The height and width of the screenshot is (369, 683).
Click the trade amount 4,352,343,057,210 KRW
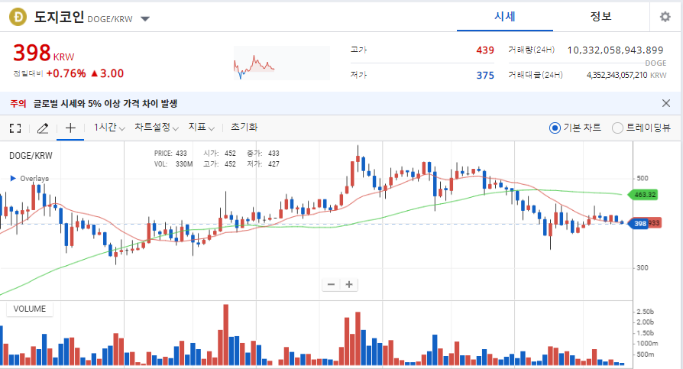tap(626, 76)
